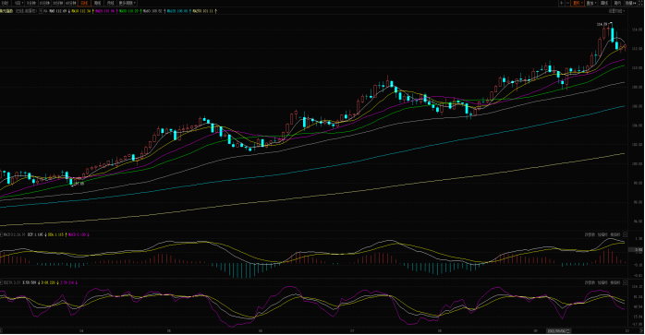
Task: Click the small box icon before the MA5 legend
Action: [x=41, y=11]
